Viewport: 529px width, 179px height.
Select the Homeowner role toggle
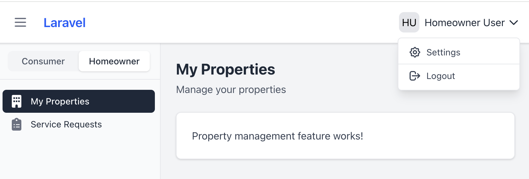[x=114, y=61]
